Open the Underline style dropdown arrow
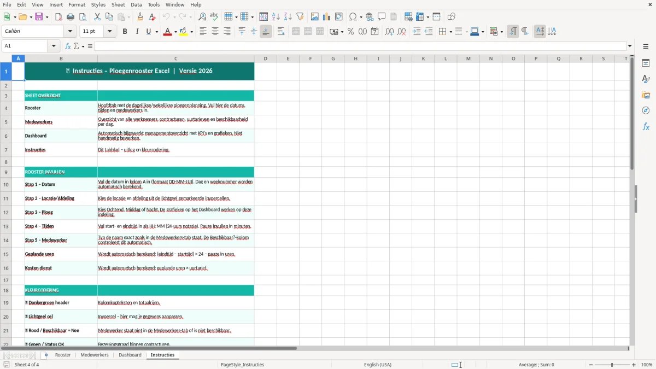The image size is (656, 369). [x=156, y=32]
